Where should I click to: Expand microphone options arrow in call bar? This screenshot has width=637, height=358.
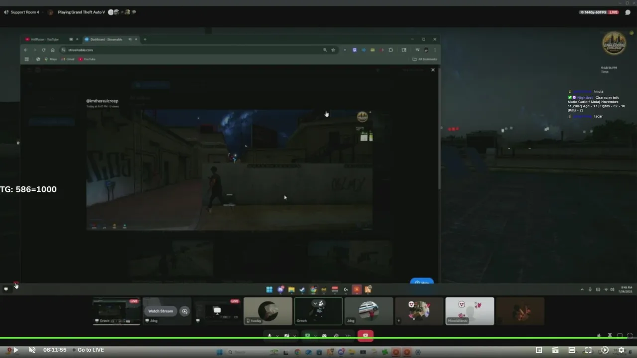click(x=277, y=336)
